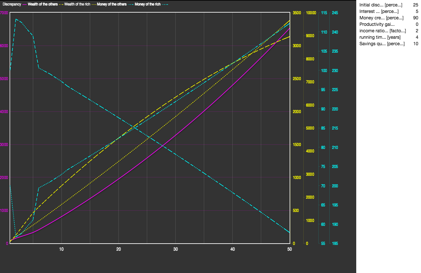The height and width of the screenshot is (273, 421).
Task: Click the x-axis tick label 50
Action: click(290, 249)
